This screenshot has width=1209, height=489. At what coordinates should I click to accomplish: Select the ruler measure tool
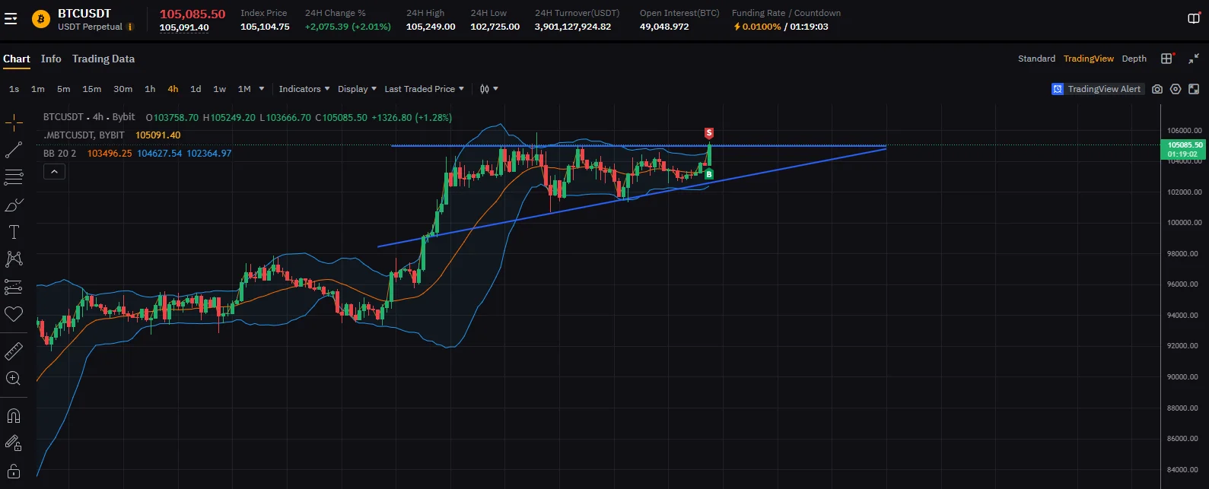[14, 351]
